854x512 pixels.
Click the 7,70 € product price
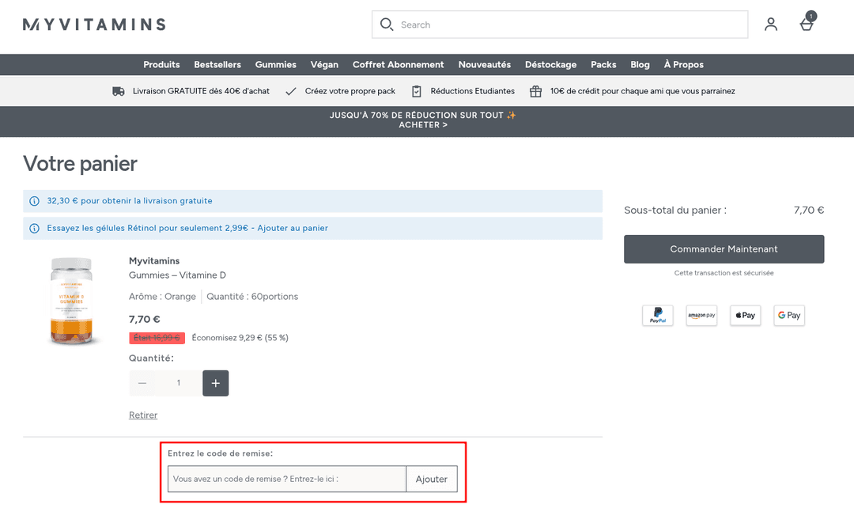coord(145,320)
